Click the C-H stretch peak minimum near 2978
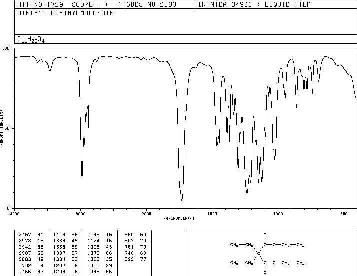Screen dimensions: 357x276 pyautogui.click(x=82, y=176)
